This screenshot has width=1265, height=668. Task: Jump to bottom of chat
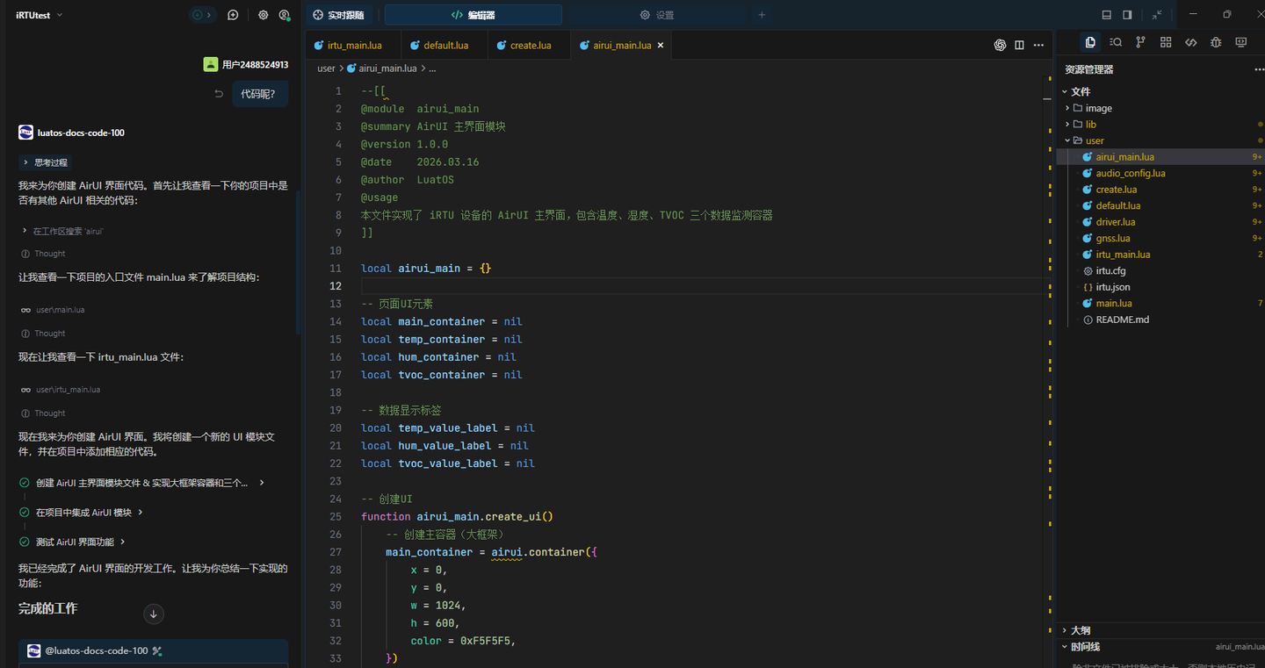(154, 614)
